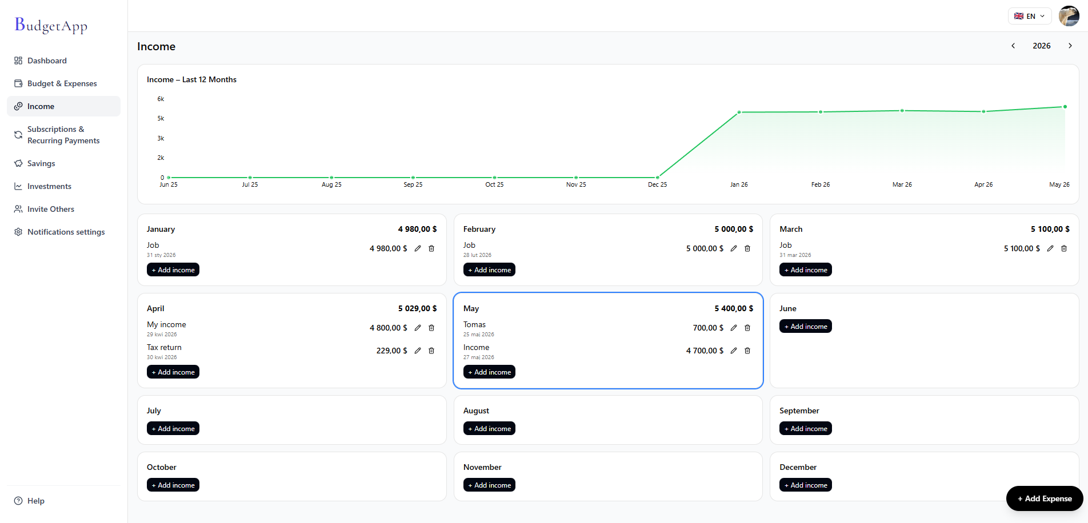Open Subscriptions & Recurring Payments

[x=63, y=135]
